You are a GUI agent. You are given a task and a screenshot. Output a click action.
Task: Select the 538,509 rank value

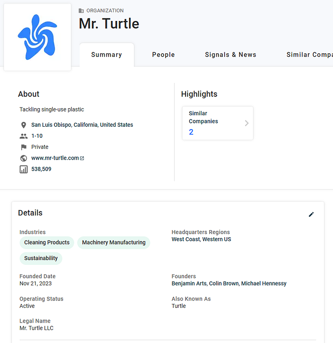(x=41, y=169)
